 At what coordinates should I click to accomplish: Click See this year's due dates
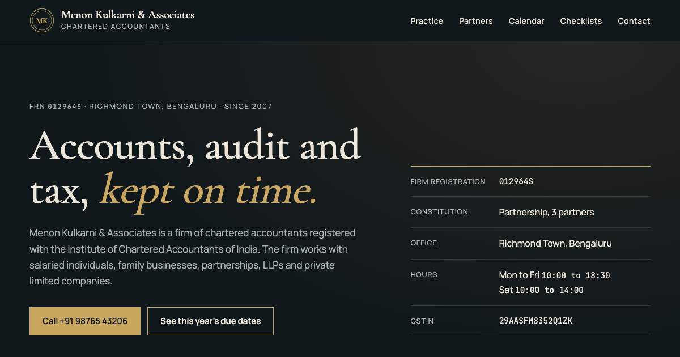click(211, 321)
